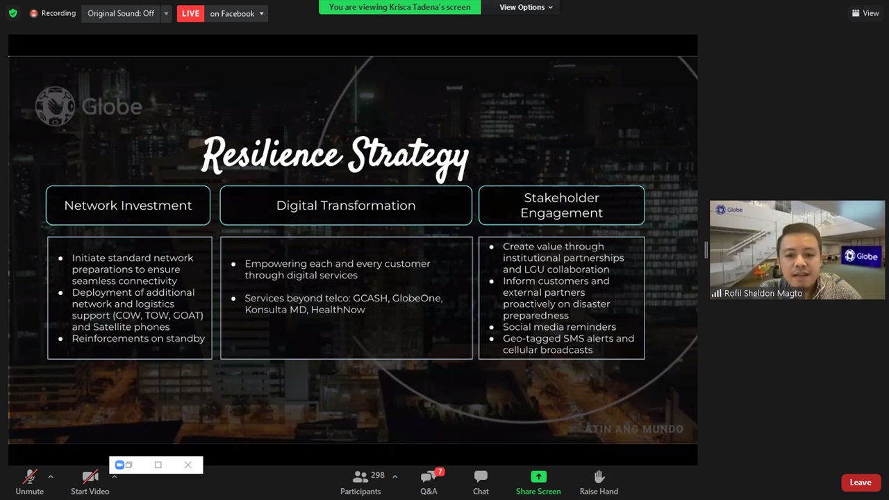Screen dimensions: 889x500
Task: Open the Chat panel
Action: pos(481,482)
